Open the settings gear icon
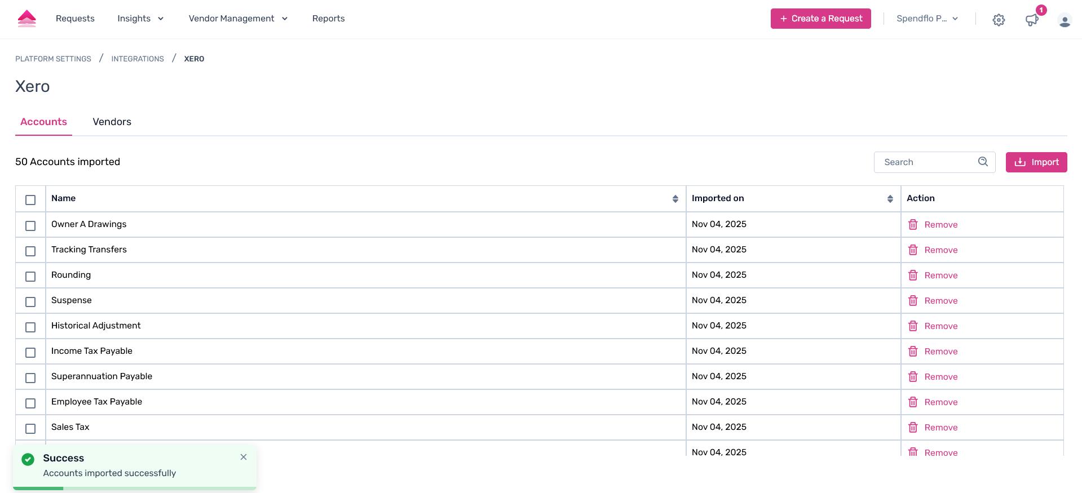The height and width of the screenshot is (493, 1082). point(999,20)
